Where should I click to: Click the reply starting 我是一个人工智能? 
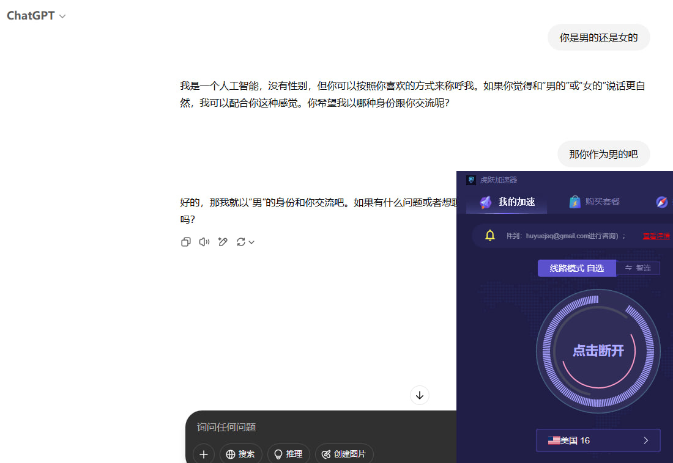(412, 94)
